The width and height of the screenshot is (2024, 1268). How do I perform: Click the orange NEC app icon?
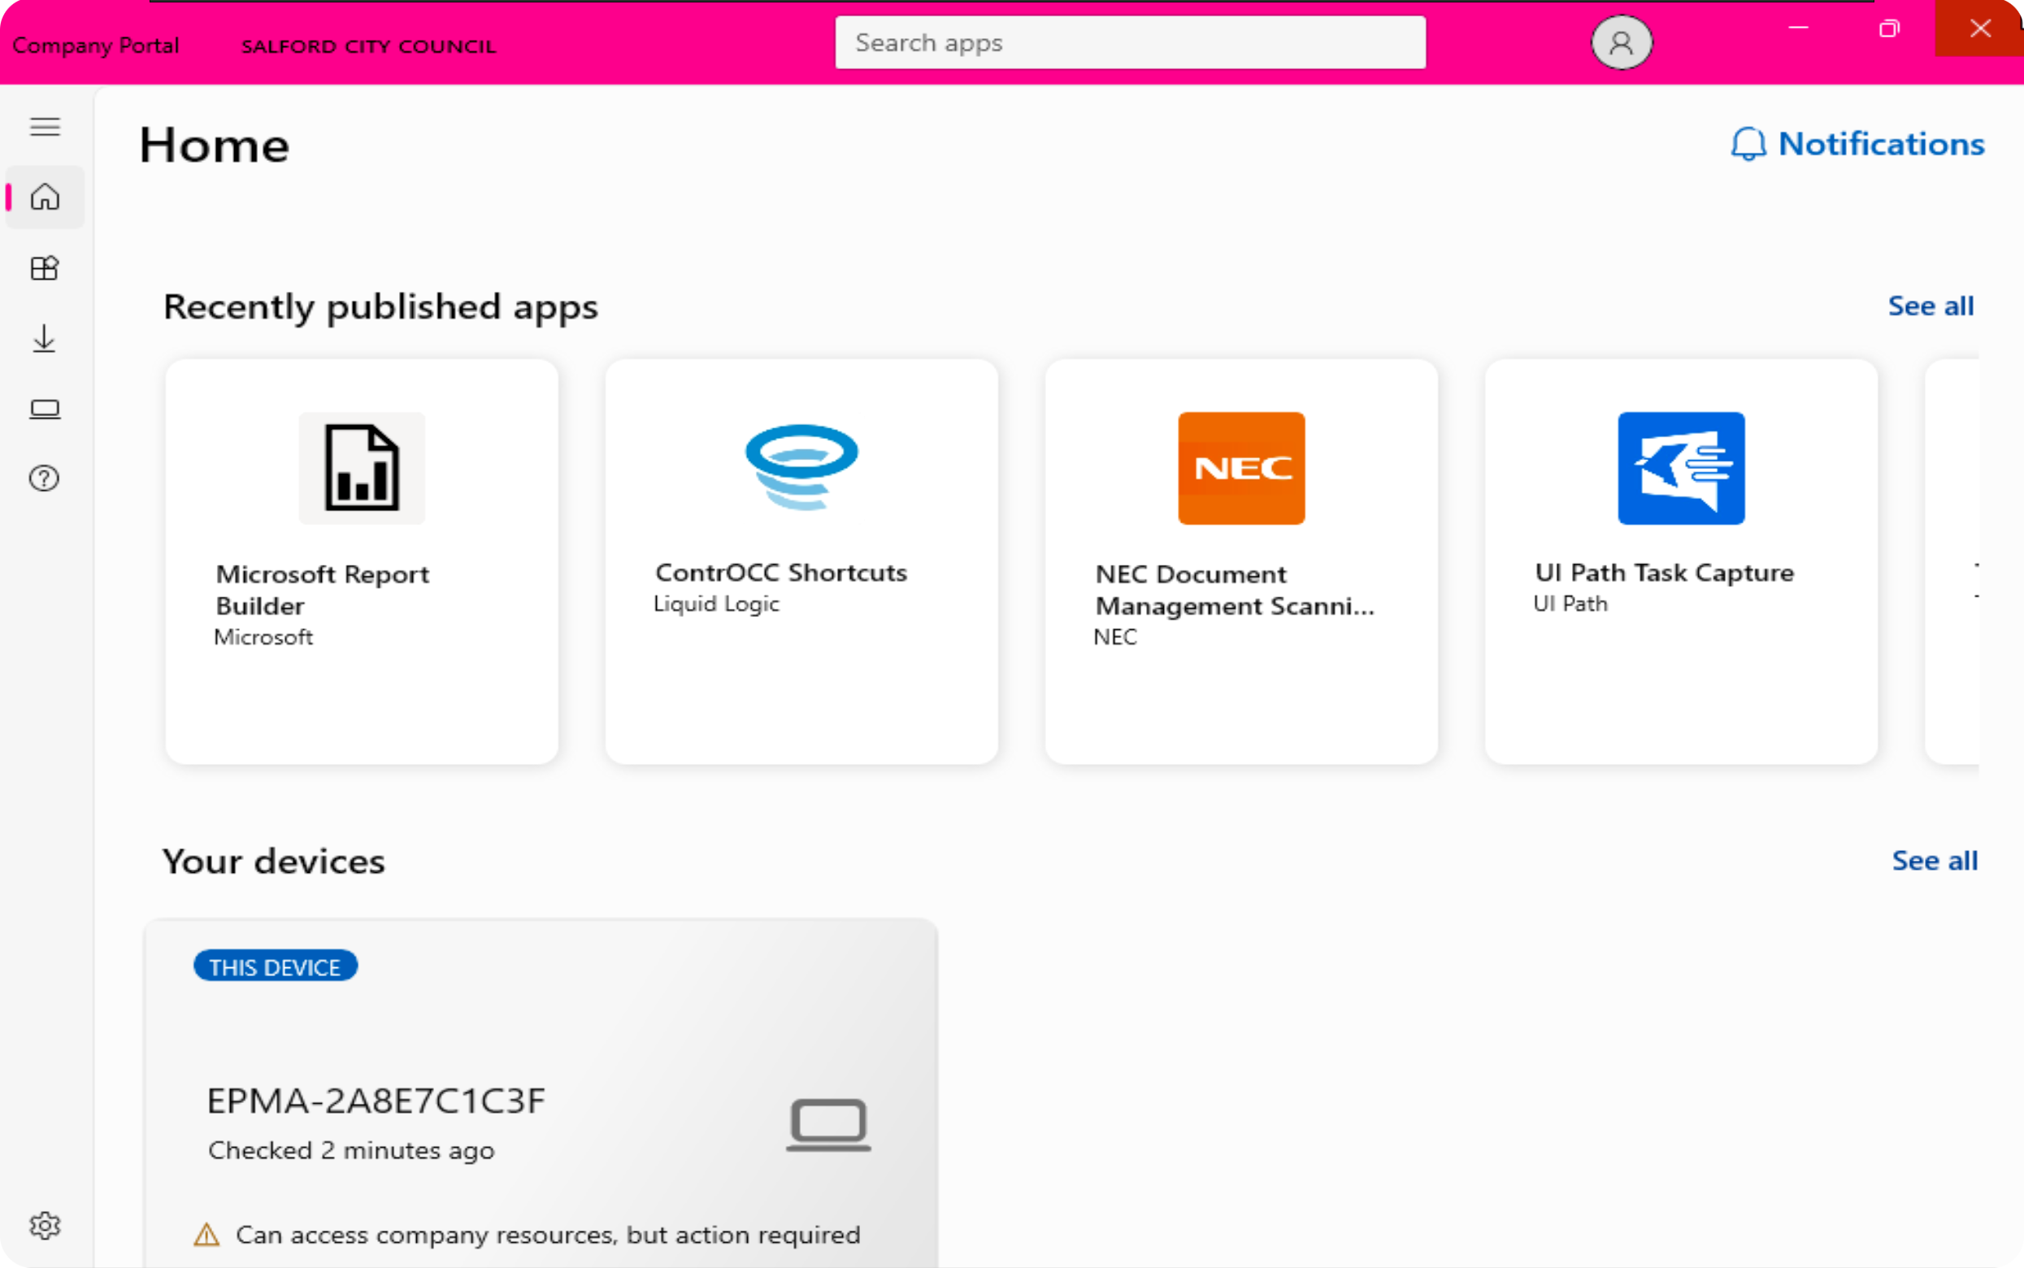click(1241, 468)
